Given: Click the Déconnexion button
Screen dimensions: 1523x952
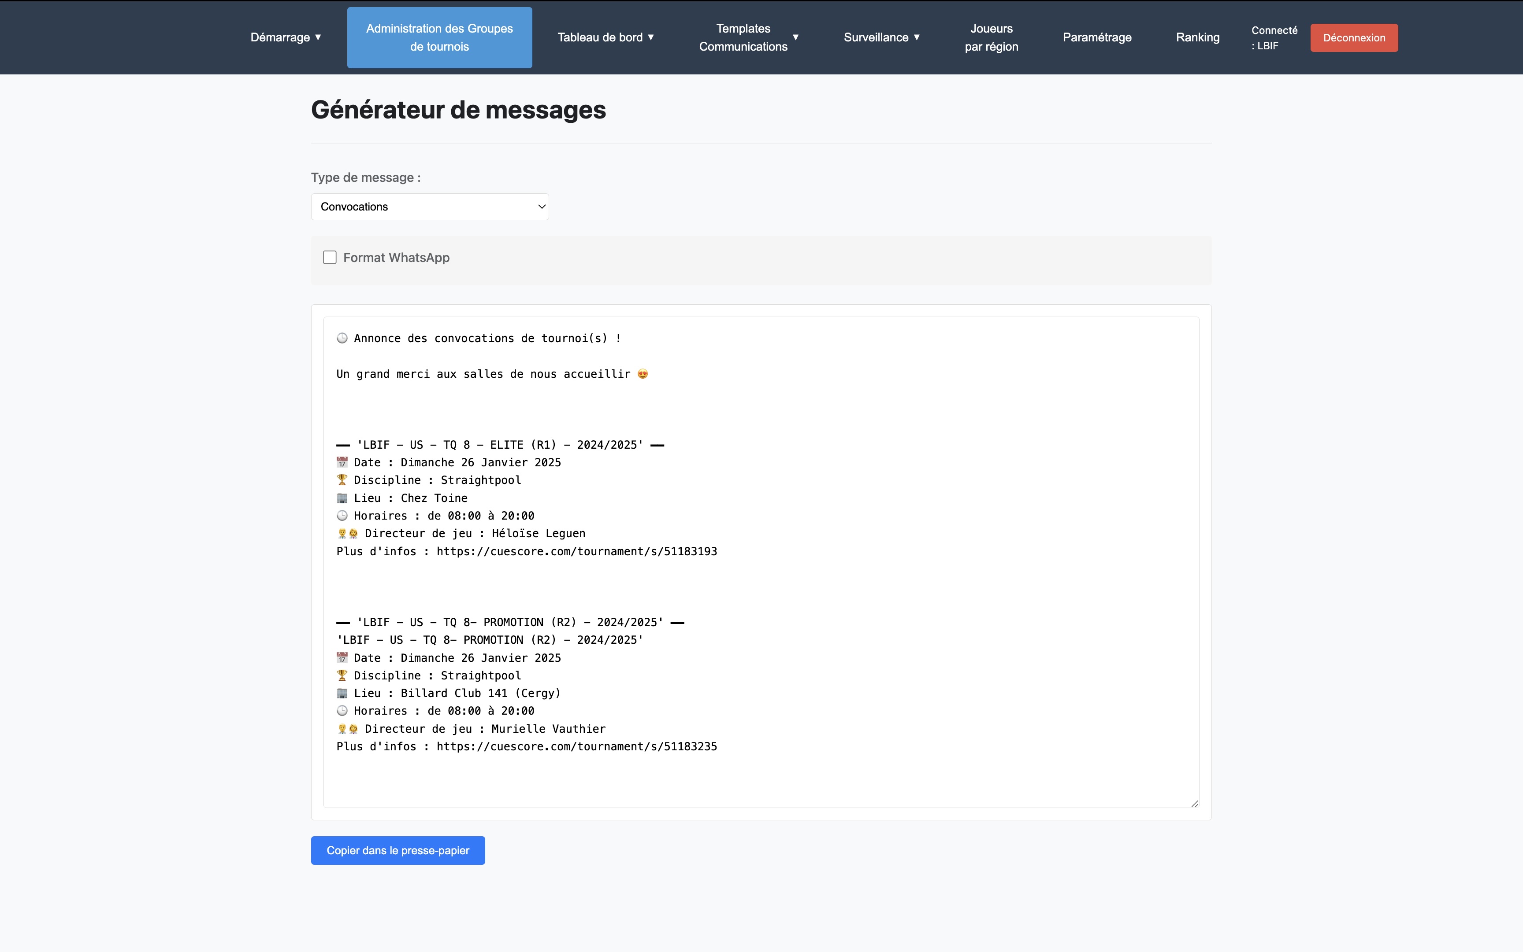Looking at the screenshot, I should [1353, 38].
